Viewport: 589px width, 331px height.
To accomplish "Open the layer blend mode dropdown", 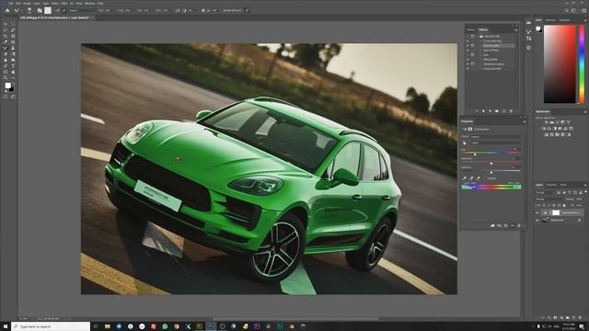I will [x=549, y=199].
